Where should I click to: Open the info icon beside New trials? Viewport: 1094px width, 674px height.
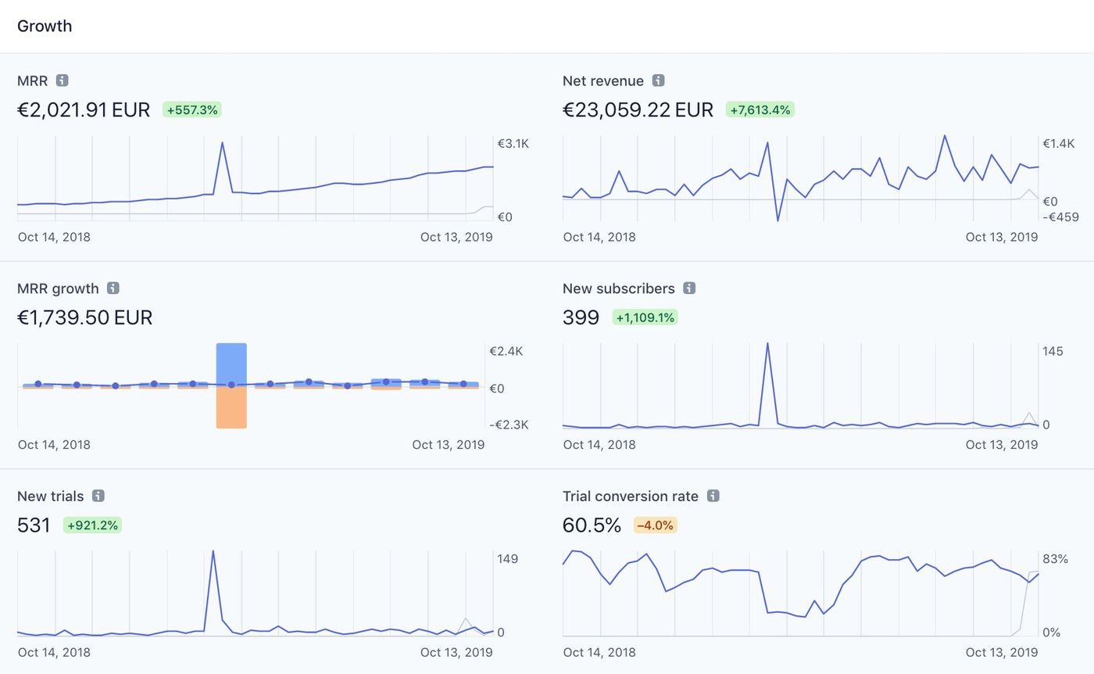[98, 497]
